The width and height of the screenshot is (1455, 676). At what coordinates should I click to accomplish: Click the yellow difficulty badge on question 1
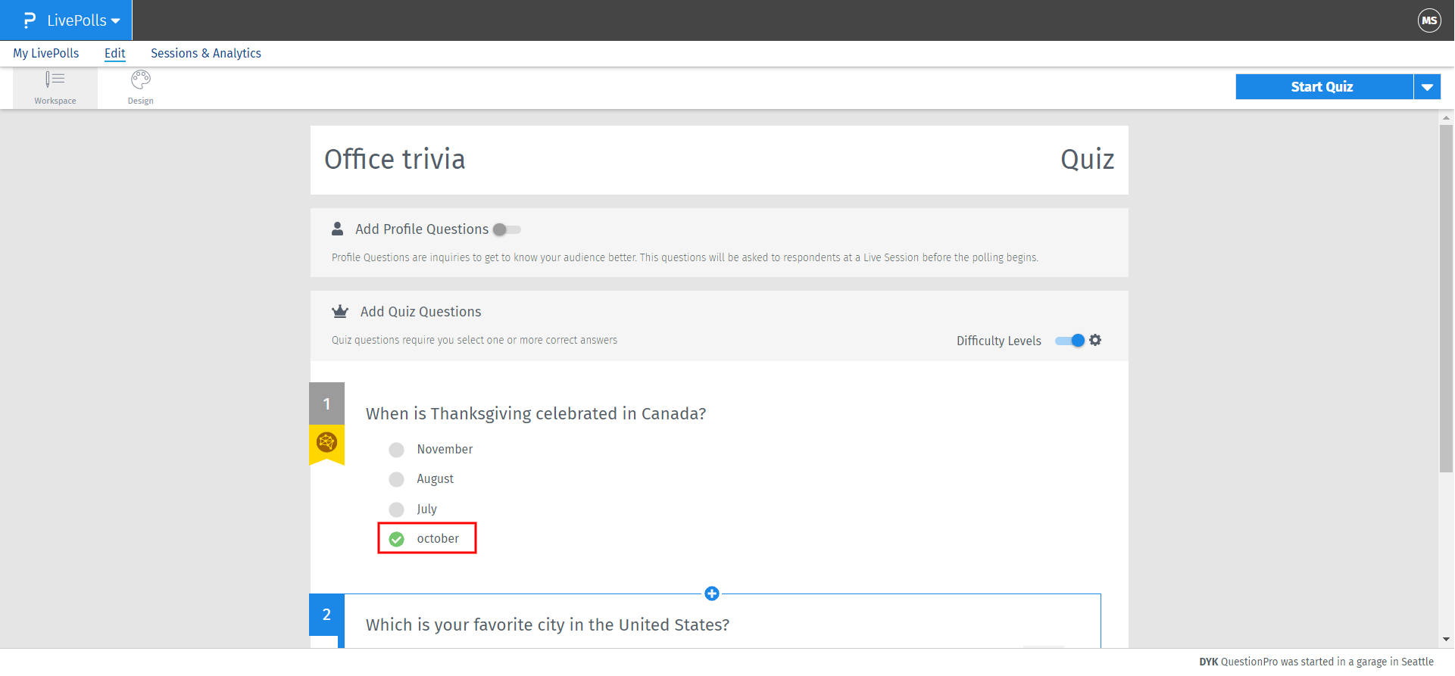pyautogui.click(x=326, y=442)
